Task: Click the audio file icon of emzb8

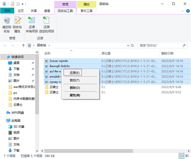Action: coord(47,77)
